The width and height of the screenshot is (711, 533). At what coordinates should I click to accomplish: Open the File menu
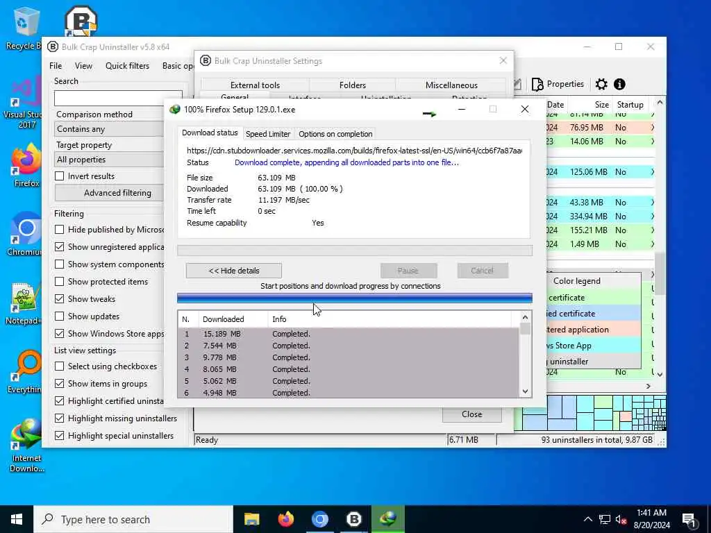pyautogui.click(x=56, y=66)
